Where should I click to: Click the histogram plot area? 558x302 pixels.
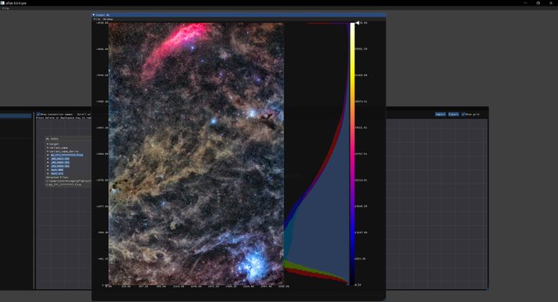pyautogui.click(x=317, y=154)
